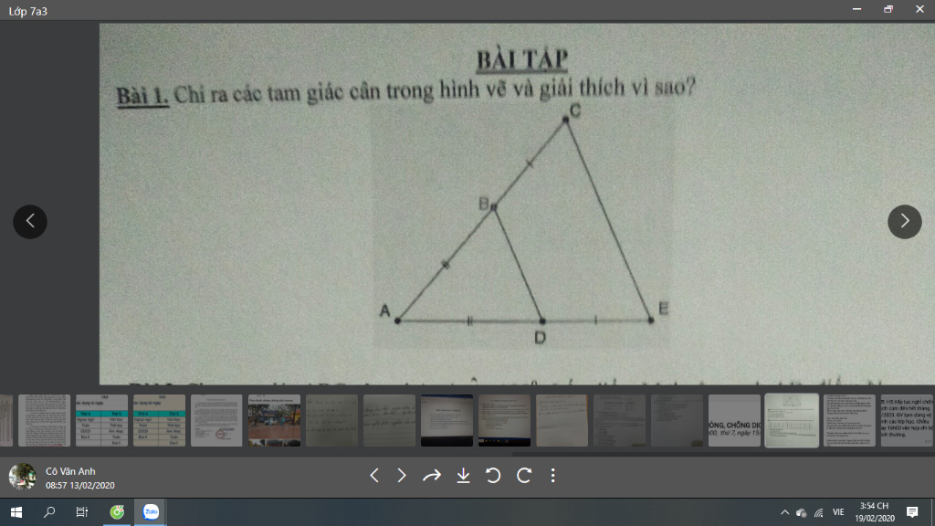The image size is (935, 526).
Task: Open the thumbnail right of highlighted one
Action: click(849, 420)
